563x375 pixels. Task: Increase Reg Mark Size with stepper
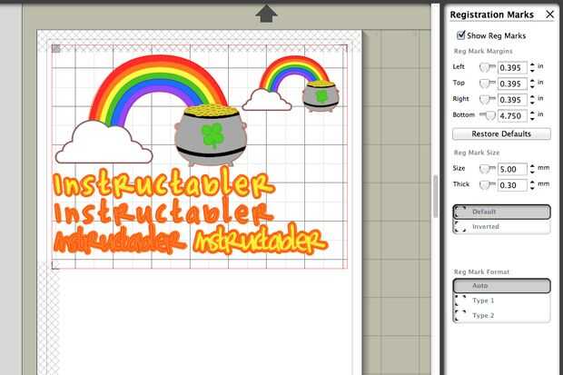(532, 166)
